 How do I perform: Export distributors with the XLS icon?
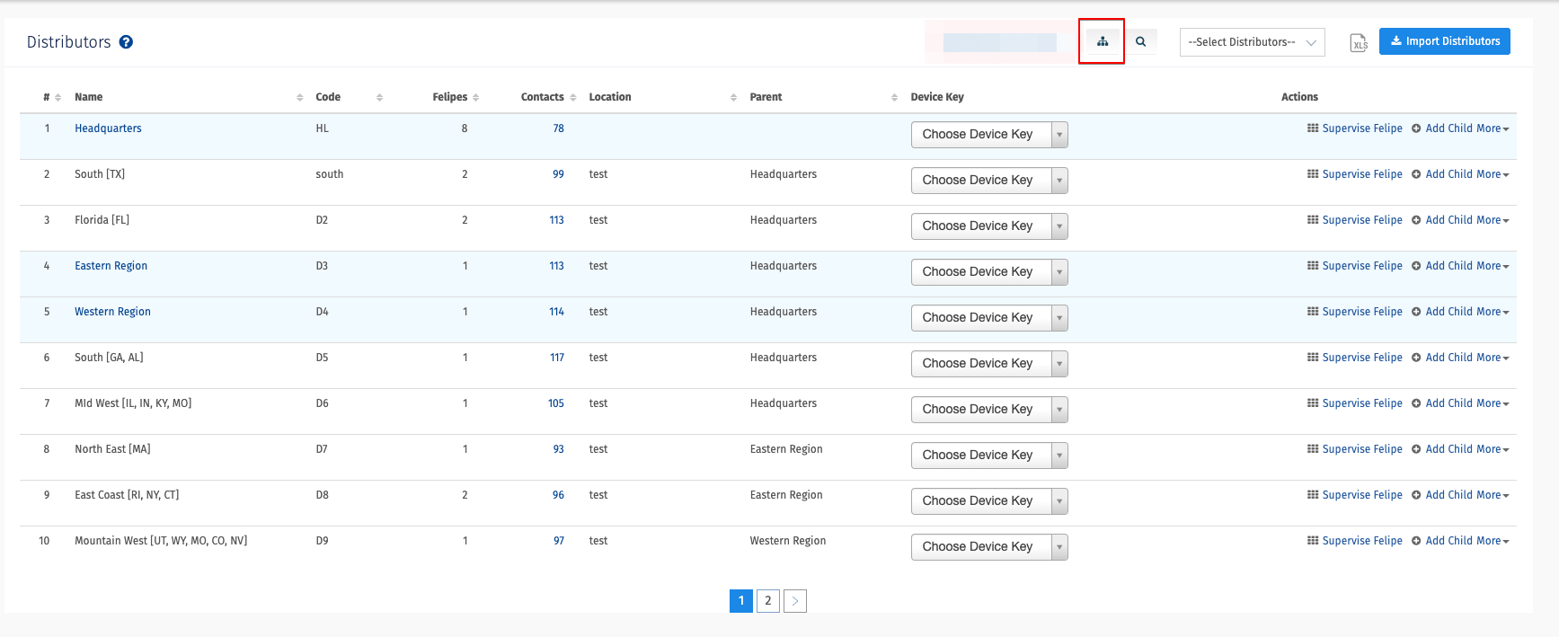[1359, 42]
